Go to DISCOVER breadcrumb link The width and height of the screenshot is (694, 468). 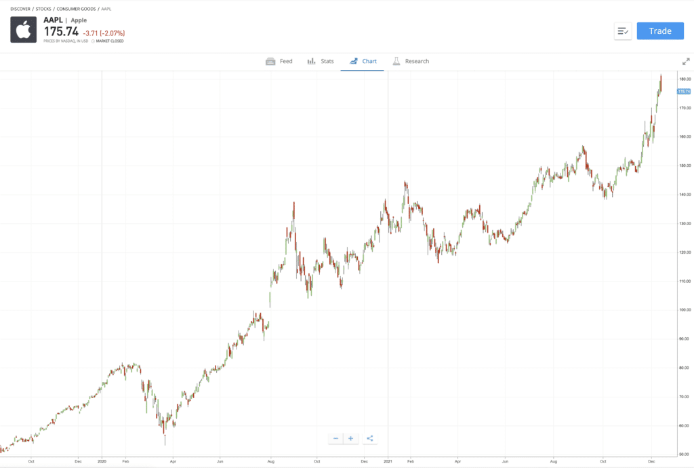coord(20,9)
